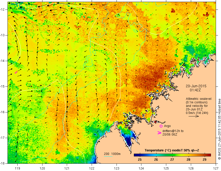221x171 pixels.
Task: Click the colorbar tick label 25
Action: [x=140, y=160]
